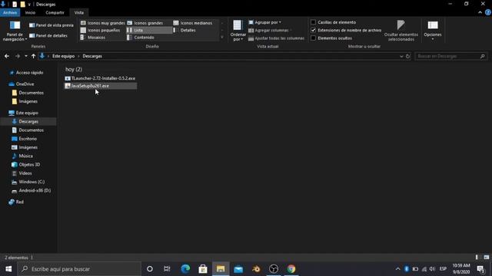492x276 pixels.
Task: Uncheck Extensiones de nombre de archivo
Action: pos(313,31)
